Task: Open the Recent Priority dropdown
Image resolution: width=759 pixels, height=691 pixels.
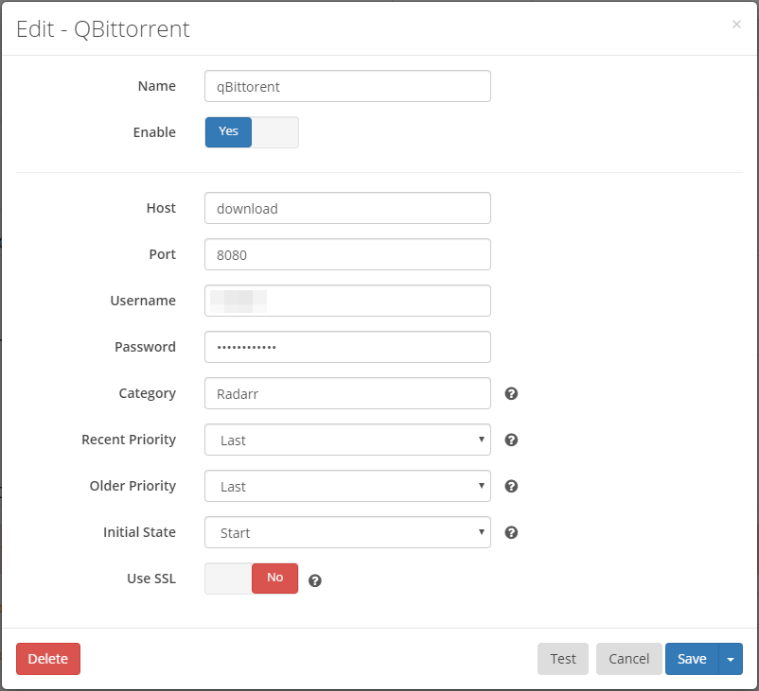Action: (x=347, y=440)
